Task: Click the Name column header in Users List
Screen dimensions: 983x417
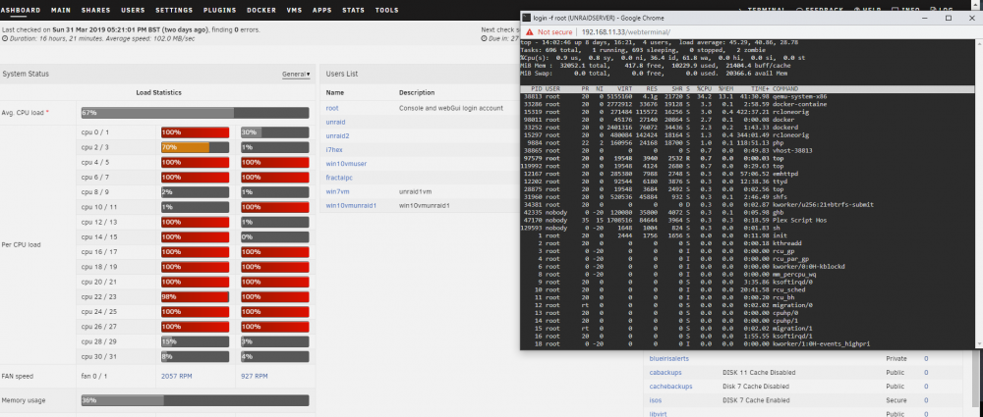Action: point(335,92)
